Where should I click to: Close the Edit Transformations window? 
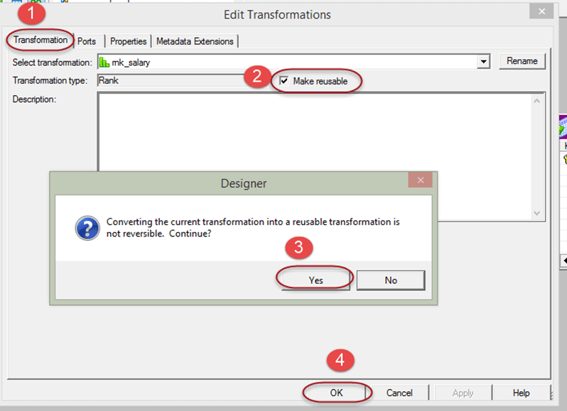(x=542, y=11)
